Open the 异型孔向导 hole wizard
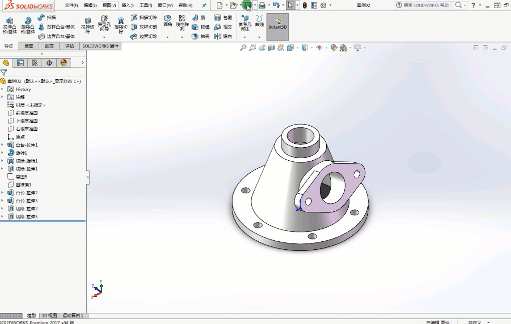Image resolution: width=511 pixels, height=324 pixels. pos(104,24)
